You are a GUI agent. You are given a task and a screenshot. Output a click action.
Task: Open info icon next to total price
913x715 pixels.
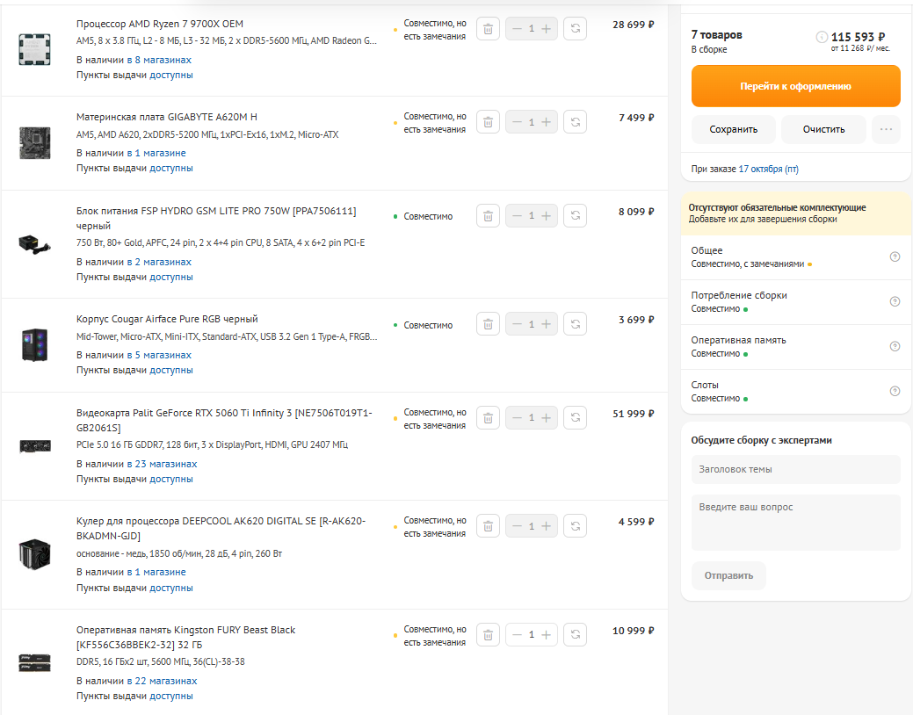(x=822, y=37)
